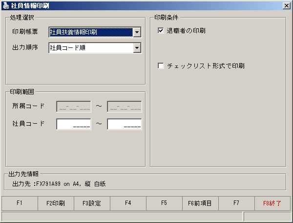Click the F5 function button
Screen dimensions: 293x223
click(164, 203)
